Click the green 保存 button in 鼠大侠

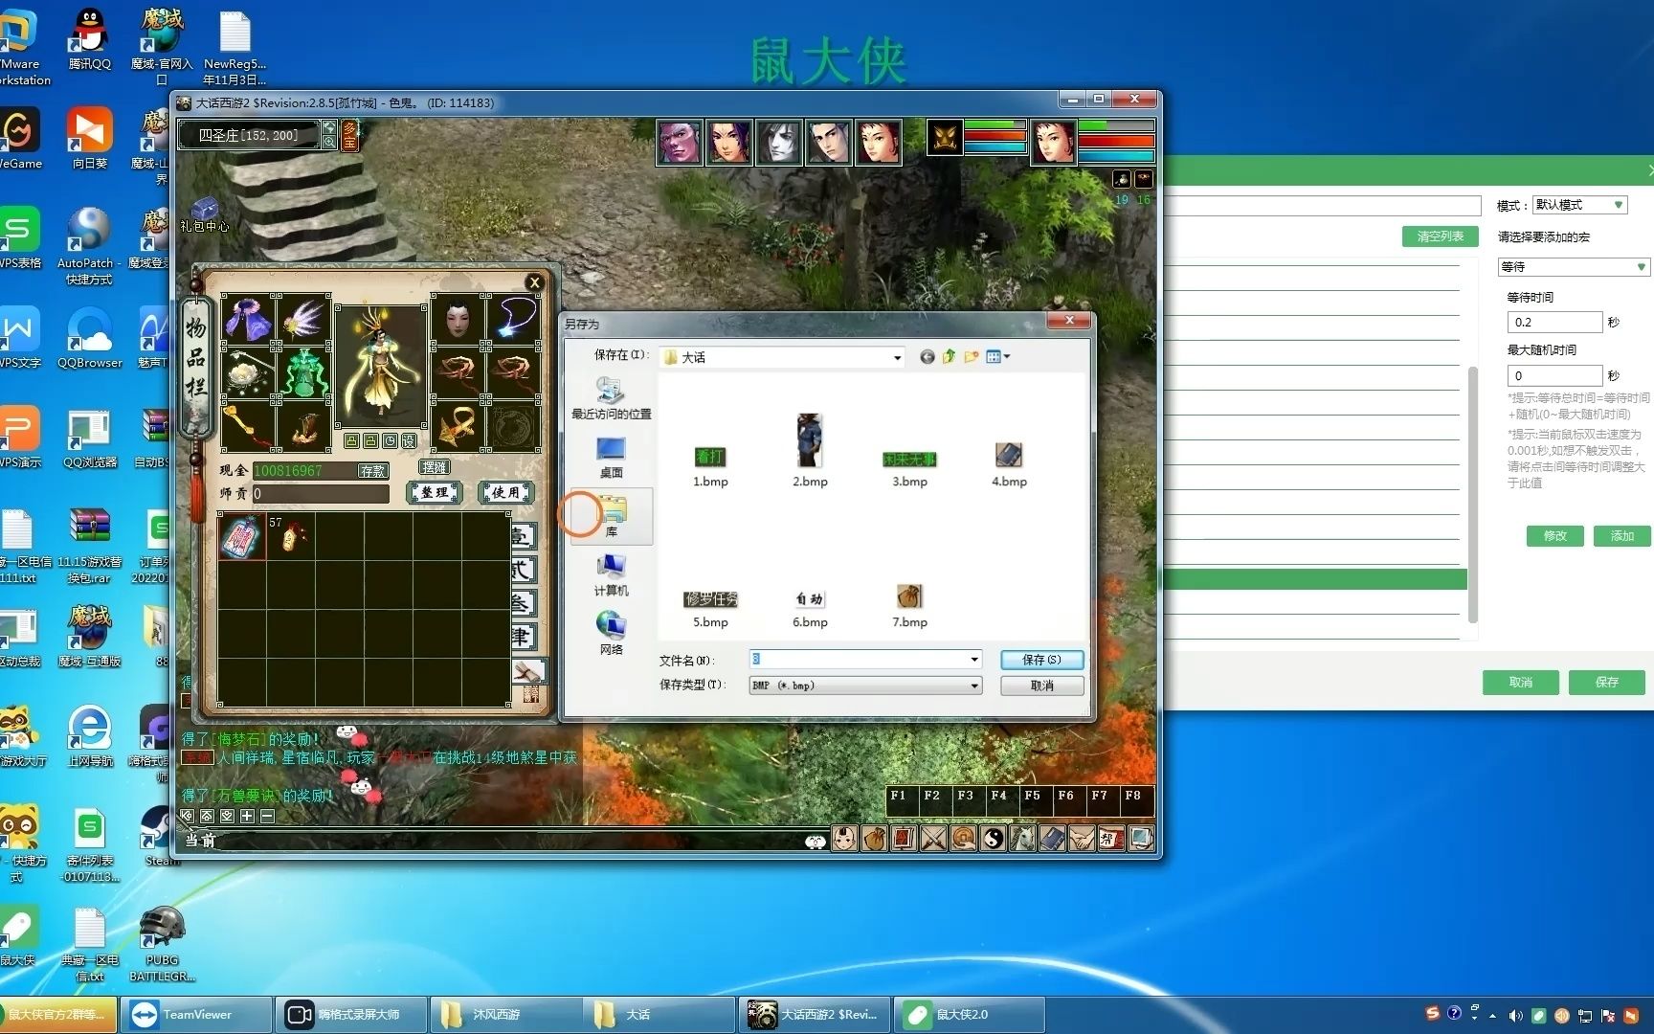1606,682
